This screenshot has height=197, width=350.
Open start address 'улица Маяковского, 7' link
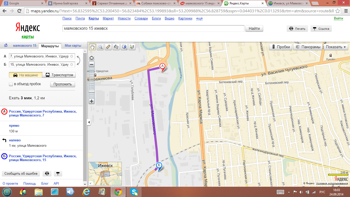point(43,114)
